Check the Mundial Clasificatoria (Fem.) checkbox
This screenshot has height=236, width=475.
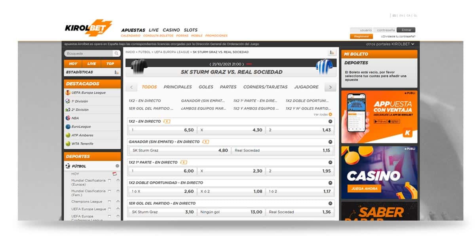click(x=110, y=191)
